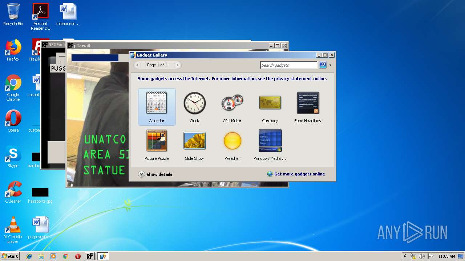This screenshot has height=261, width=465.
Task: Select the Weather gadget
Action: coord(232,145)
